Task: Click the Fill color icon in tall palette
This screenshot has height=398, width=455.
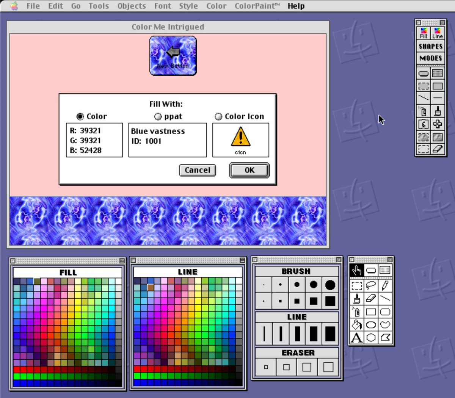Action: [424, 33]
